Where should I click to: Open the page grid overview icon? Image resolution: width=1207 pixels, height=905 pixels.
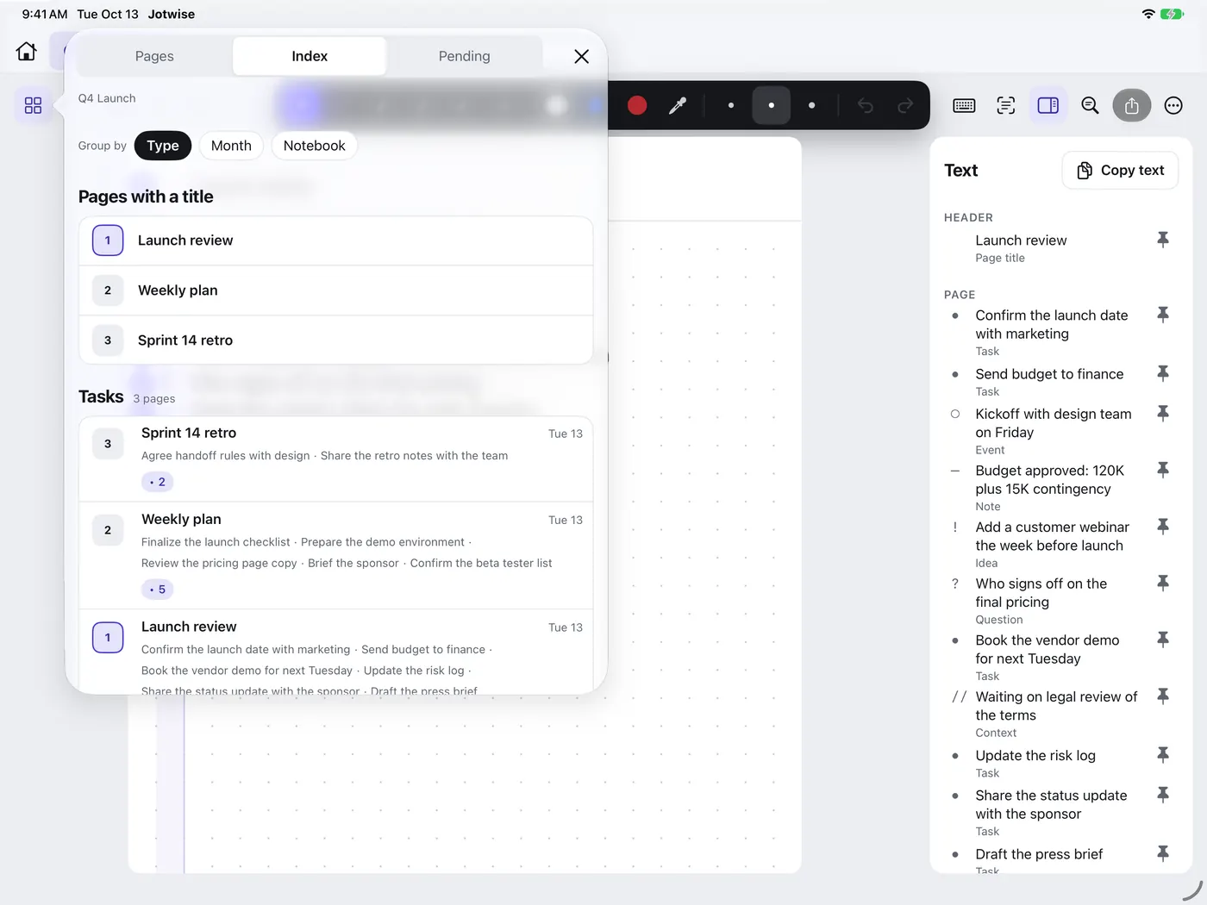click(33, 105)
